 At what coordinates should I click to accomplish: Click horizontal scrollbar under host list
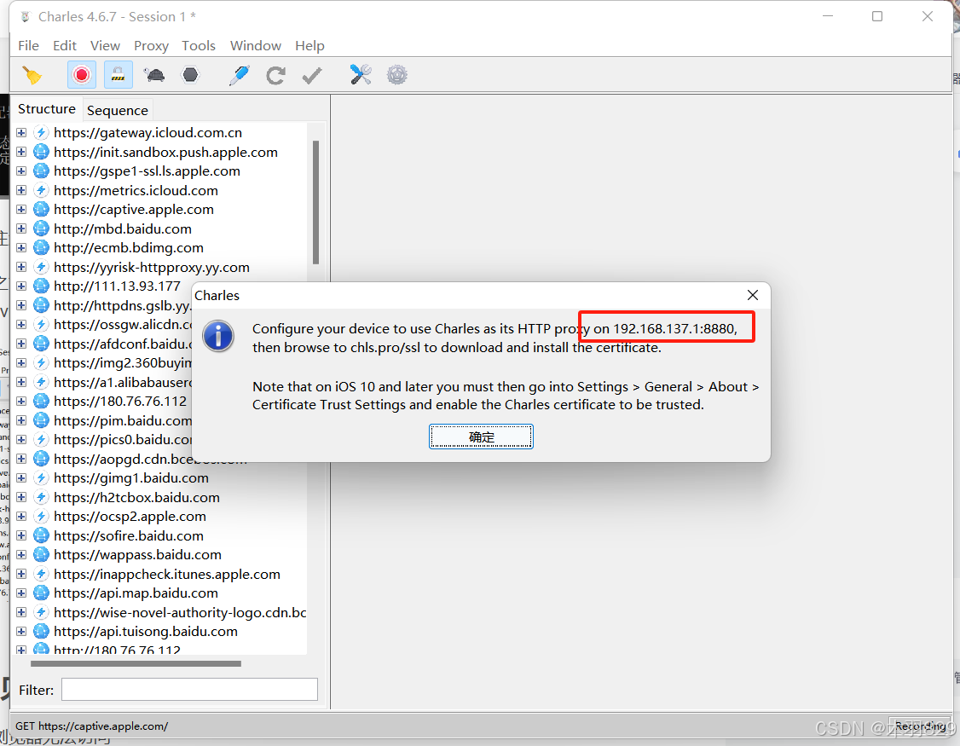[136, 663]
